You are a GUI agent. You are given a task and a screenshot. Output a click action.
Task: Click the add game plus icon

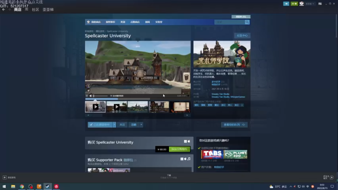pyautogui.click(x=5, y=177)
